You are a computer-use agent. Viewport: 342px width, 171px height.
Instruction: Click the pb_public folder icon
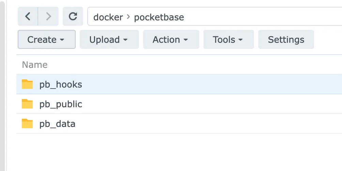[x=27, y=104]
